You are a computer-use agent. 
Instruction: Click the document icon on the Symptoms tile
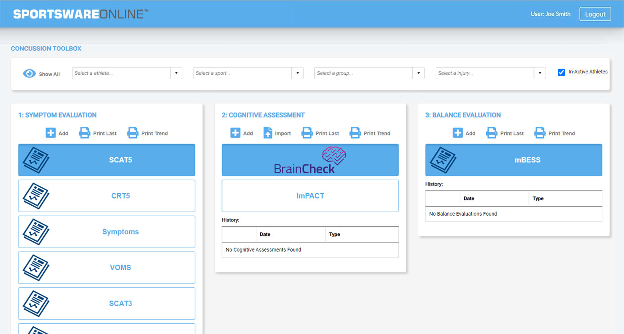36,232
